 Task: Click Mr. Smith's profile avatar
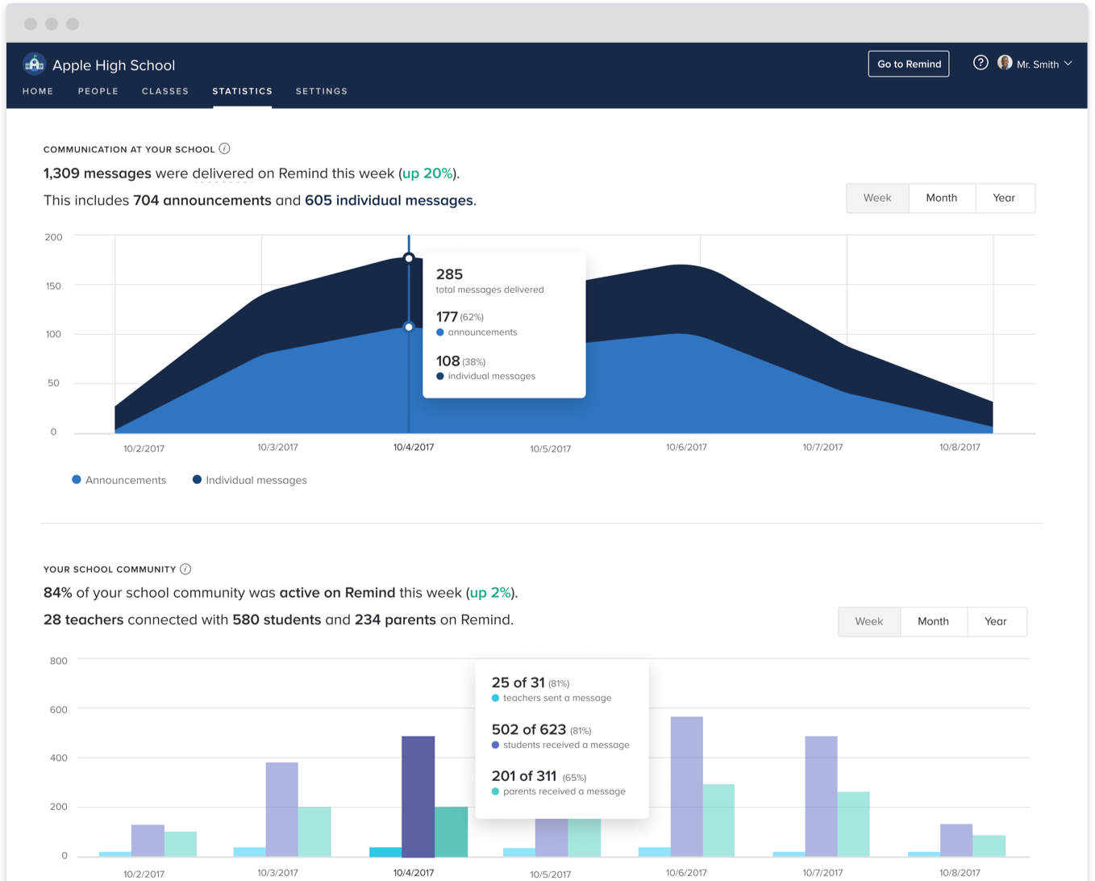(1005, 63)
